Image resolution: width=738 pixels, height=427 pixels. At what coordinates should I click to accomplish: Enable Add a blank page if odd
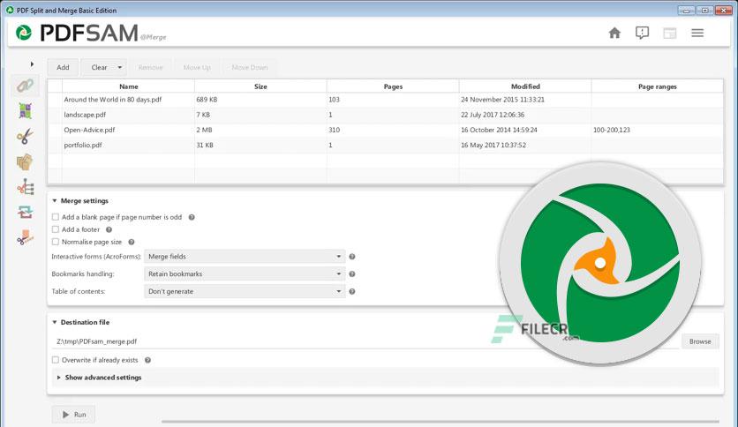[x=56, y=217]
